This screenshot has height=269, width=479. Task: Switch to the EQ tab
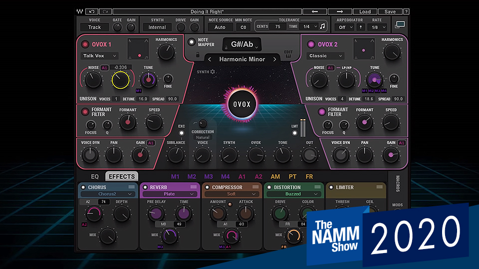click(x=95, y=176)
